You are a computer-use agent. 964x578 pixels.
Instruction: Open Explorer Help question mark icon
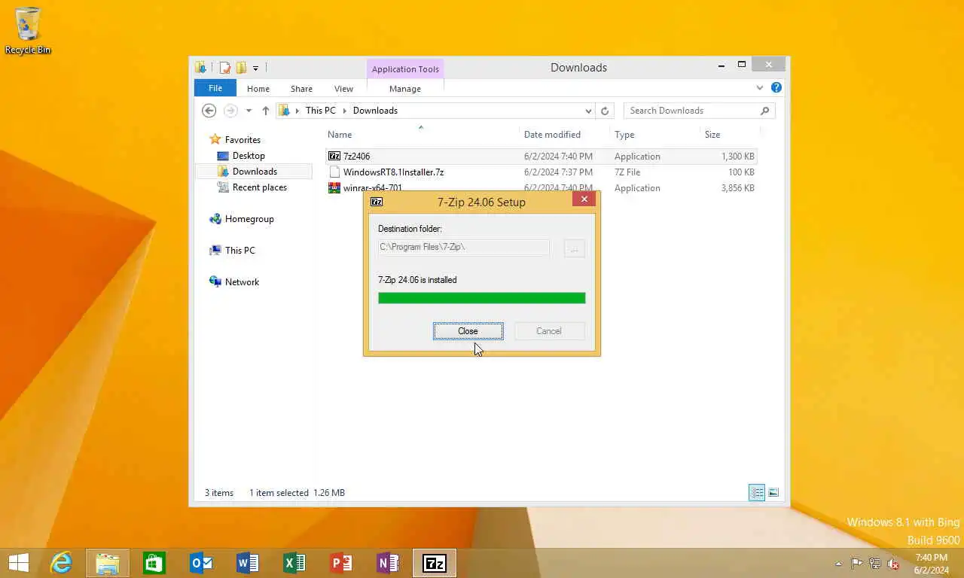pos(776,87)
